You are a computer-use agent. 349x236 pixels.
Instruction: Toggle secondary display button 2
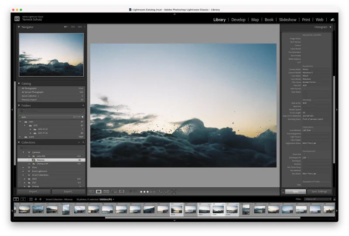23,199
